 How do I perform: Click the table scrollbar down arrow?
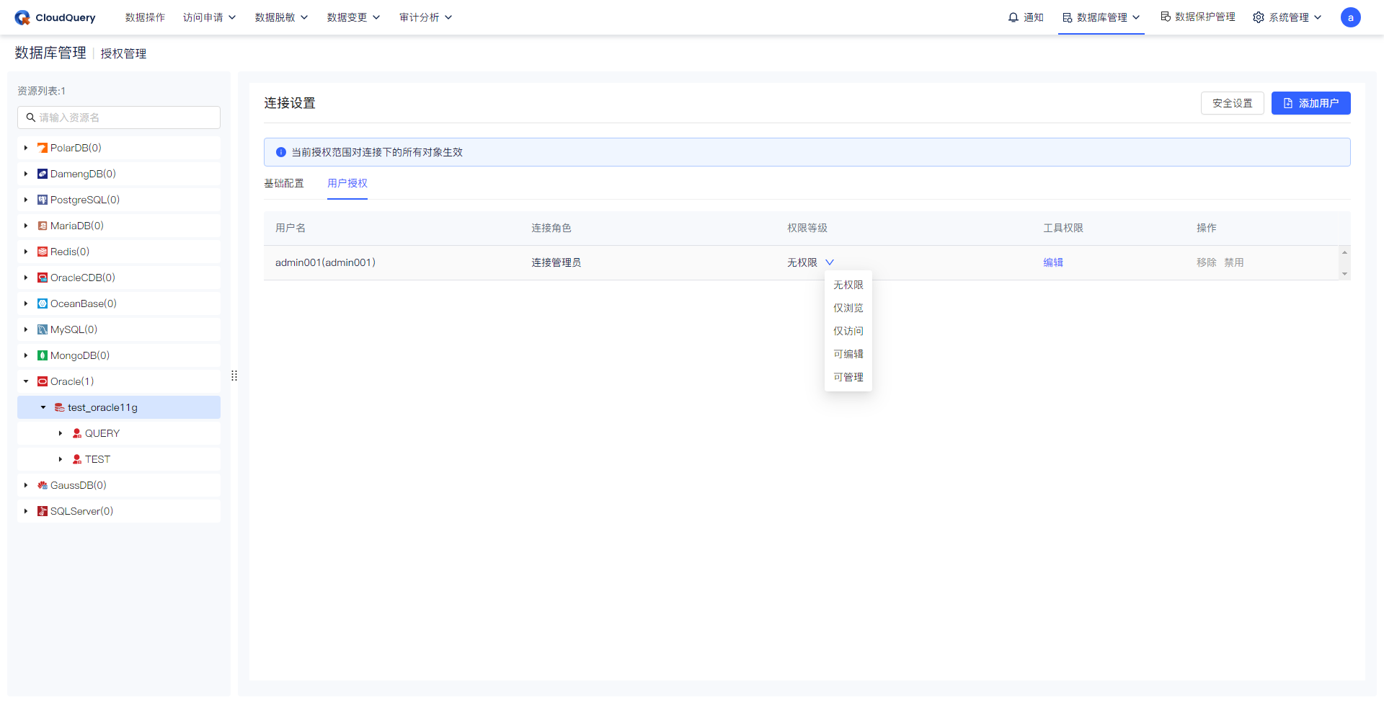[x=1344, y=274]
